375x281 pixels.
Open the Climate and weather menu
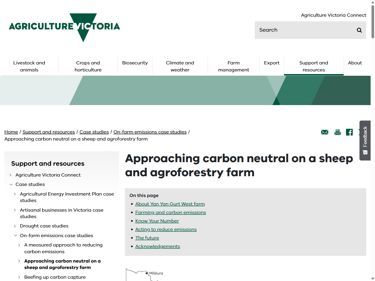pos(180,66)
